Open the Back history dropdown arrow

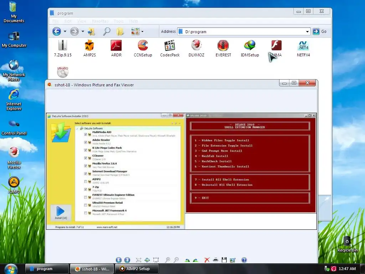pos(65,31)
